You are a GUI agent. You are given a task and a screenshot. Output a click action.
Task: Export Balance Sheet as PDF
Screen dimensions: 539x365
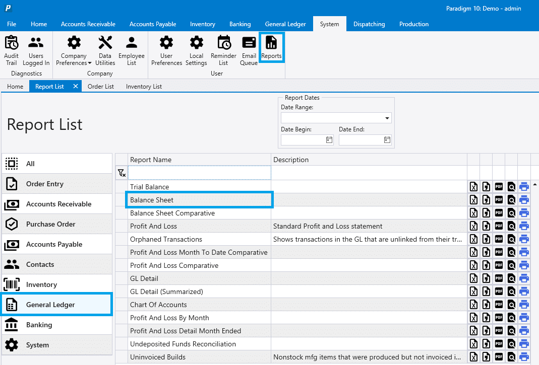[x=499, y=199]
